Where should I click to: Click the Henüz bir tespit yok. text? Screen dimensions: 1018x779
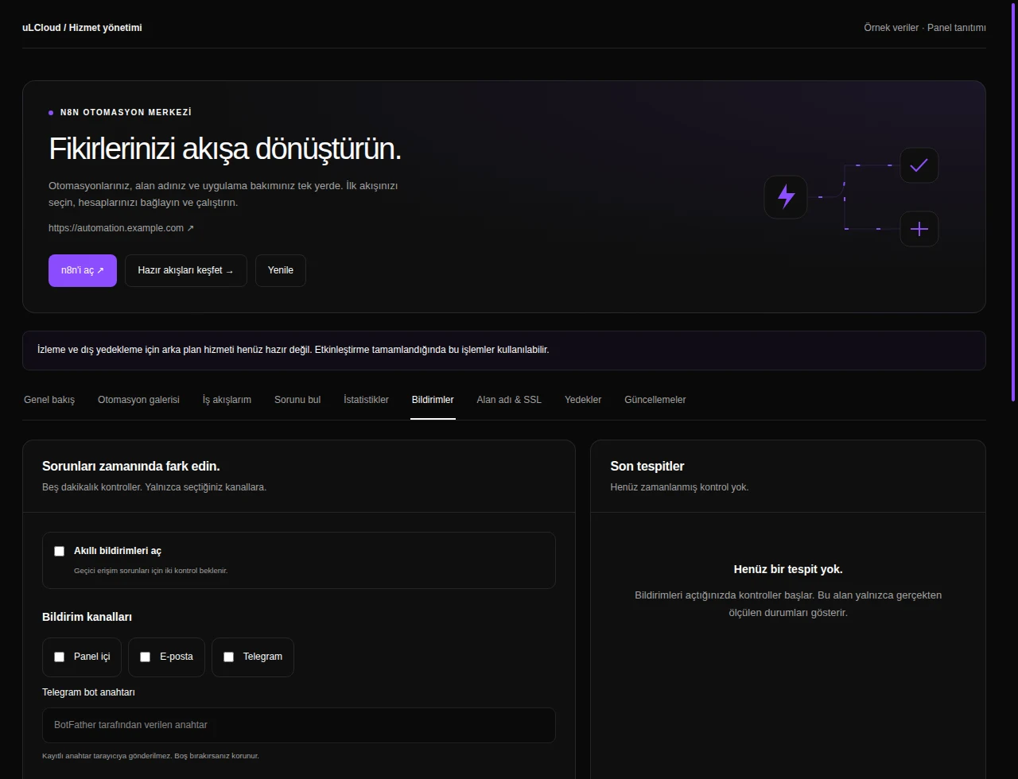(788, 569)
